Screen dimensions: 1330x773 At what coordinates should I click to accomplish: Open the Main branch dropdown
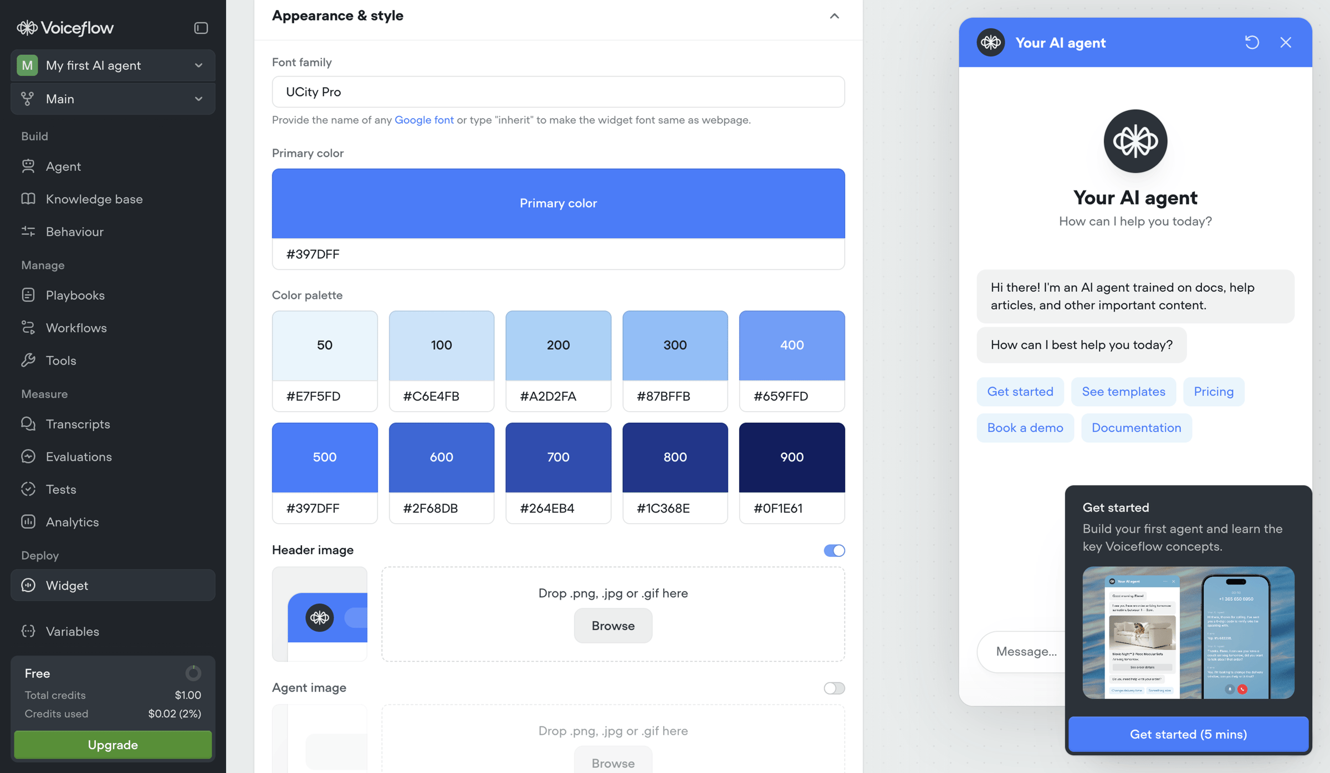coord(113,99)
